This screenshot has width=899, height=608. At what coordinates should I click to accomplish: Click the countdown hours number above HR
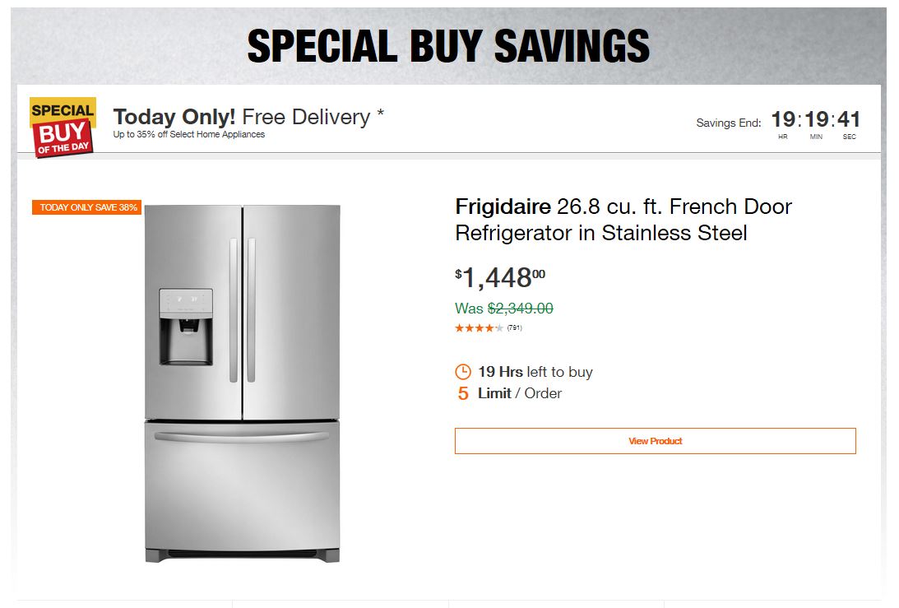(x=782, y=120)
